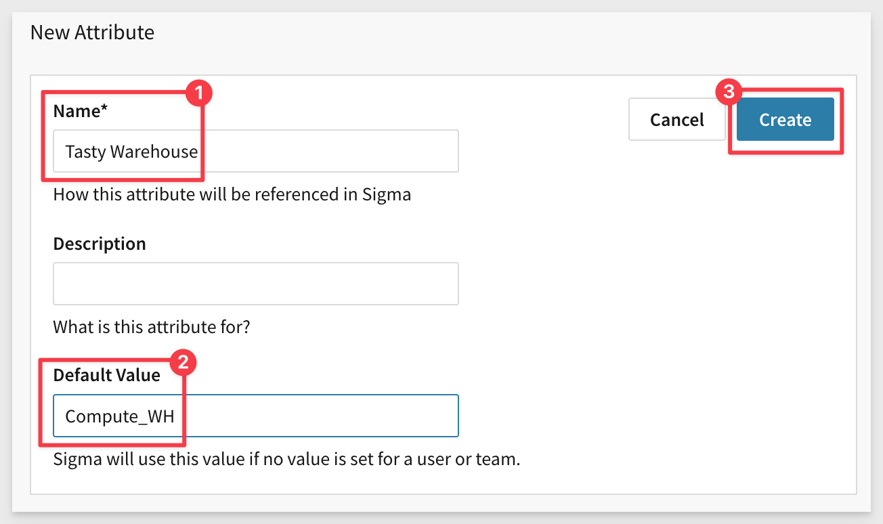The width and height of the screenshot is (883, 524).
Task: Click the 'What is this attribute for?' hint
Action: click(152, 327)
